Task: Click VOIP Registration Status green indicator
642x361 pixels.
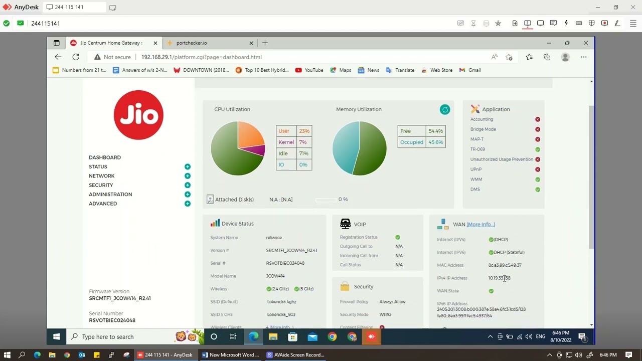Action: 398,237
